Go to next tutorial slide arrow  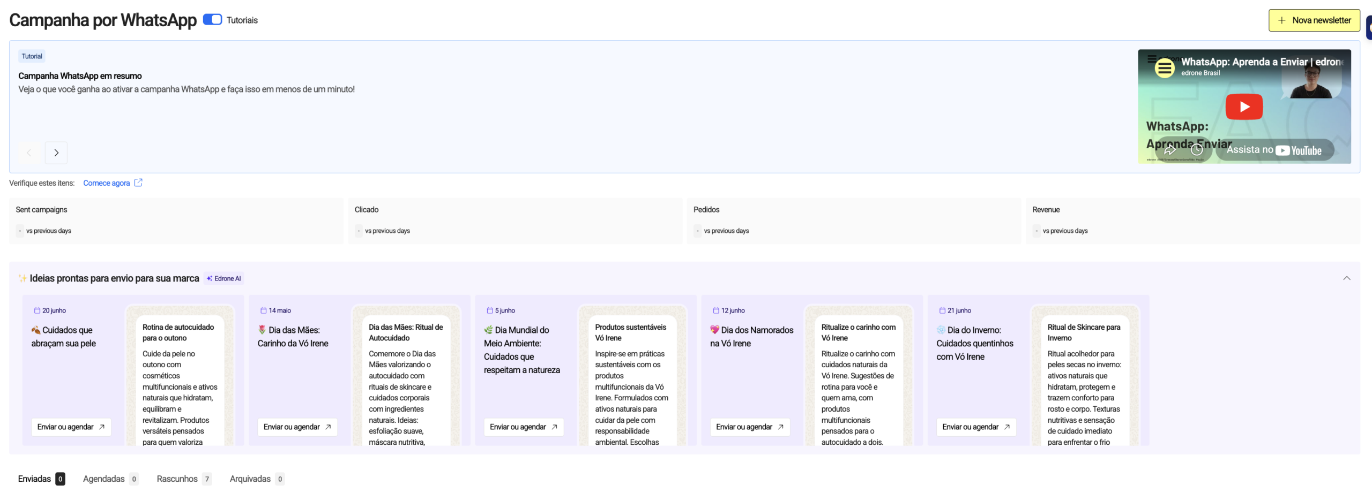click(56, 153)
